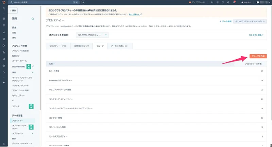The image size is (272, 147).
Task: Open 監査ログ in sidebar
Action: coord(16,56)
